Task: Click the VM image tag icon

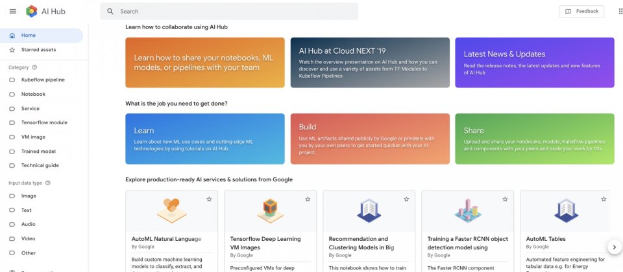Action: pos(12,137)
